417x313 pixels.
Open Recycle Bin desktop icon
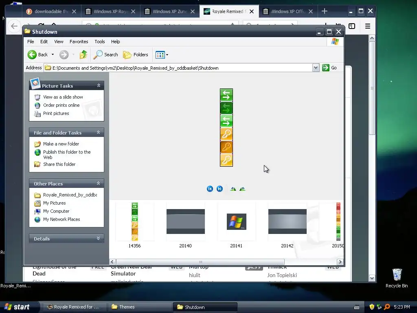click(397, 278)
